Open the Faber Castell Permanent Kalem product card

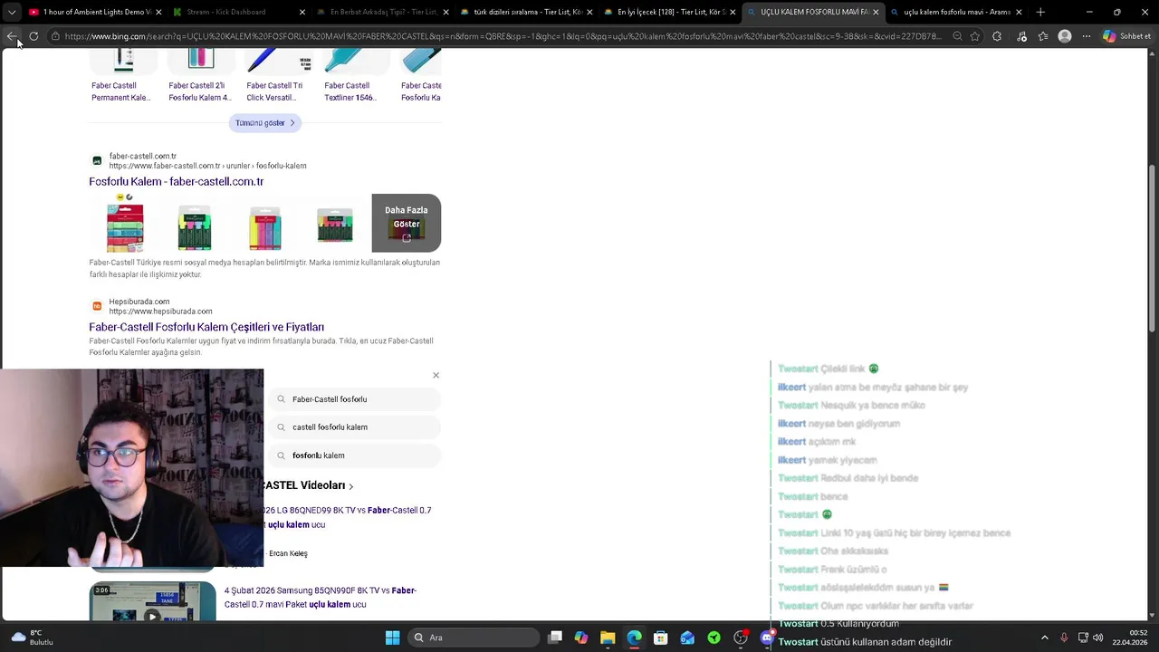121,77
